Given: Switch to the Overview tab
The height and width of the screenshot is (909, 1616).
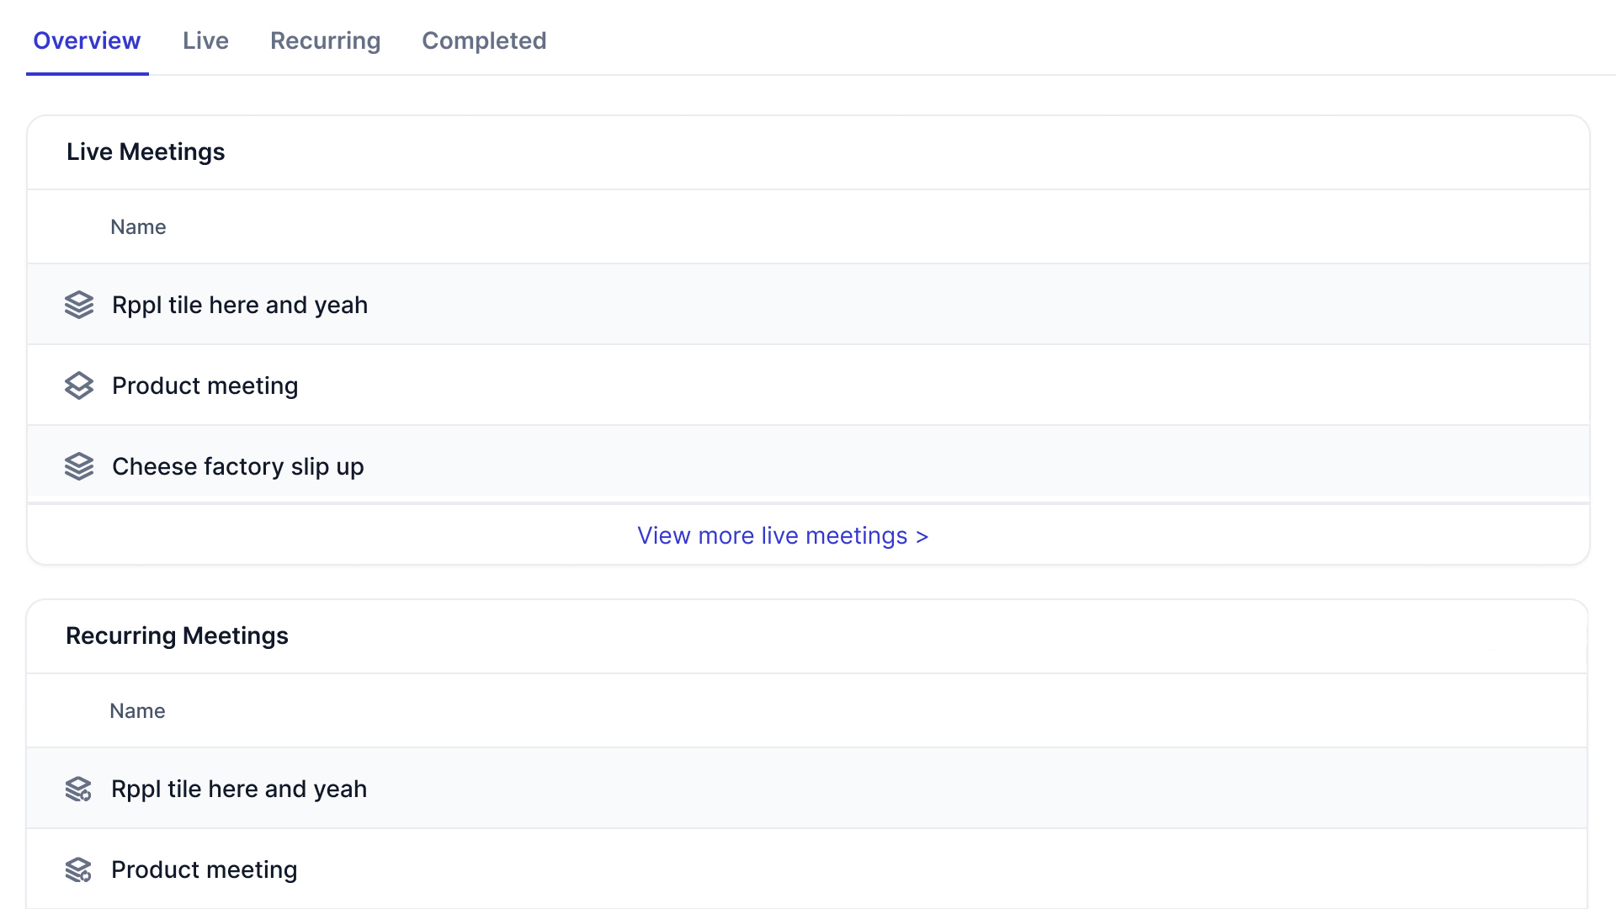Looking at the screenshot, I should pyautogui.click(x=87, y=40).
